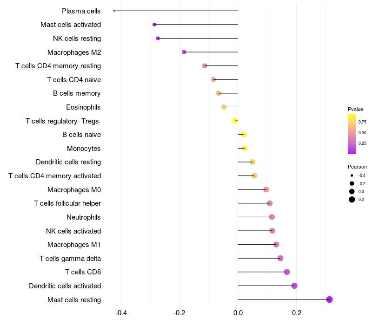Viewport: 372px width, 325px height.
Task: Click the Mast cells resting data point
Action: coord(329,299)
